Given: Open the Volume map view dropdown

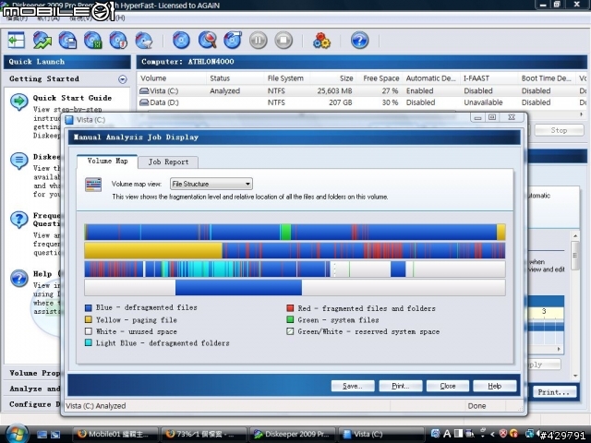Looking at the screenshot, I should 211,184.
